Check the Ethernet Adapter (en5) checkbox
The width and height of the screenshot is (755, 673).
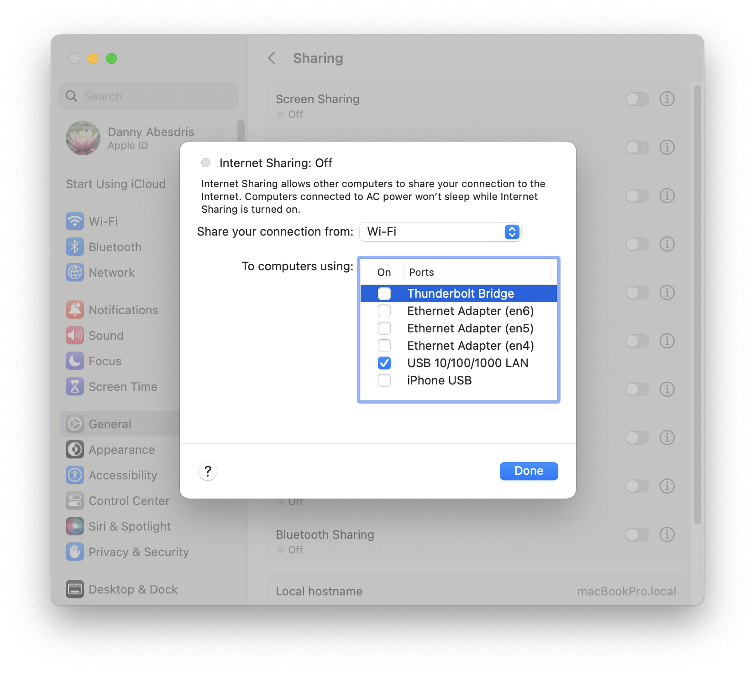coord(384,328)
